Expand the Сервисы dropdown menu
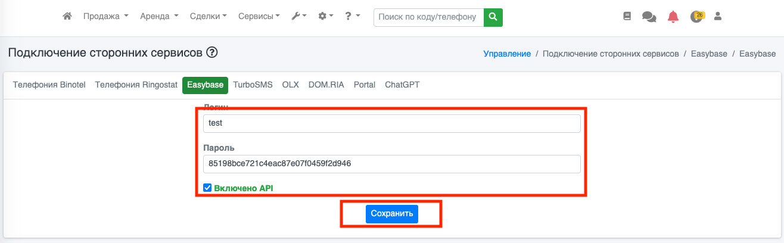 259,17
